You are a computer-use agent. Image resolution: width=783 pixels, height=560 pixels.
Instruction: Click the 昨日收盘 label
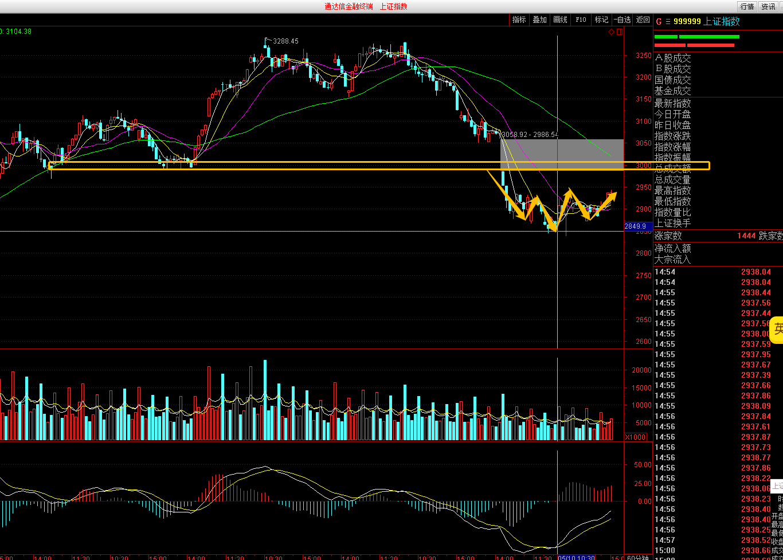pyautogui.click(x=673, y=125)
